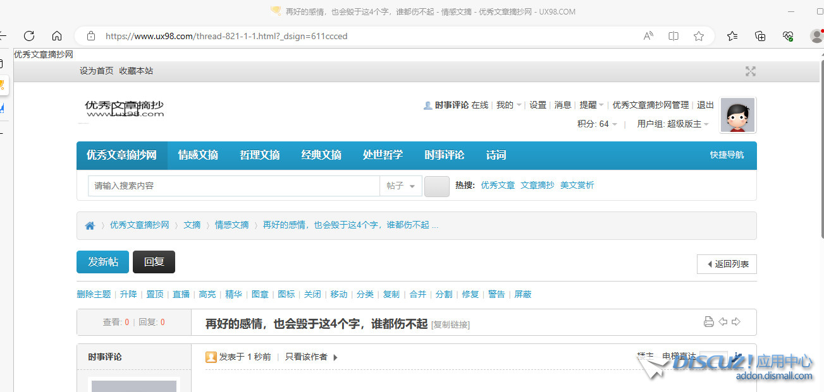
Task: Go to next thread using right arrow icon
Action: coord(736,321)
